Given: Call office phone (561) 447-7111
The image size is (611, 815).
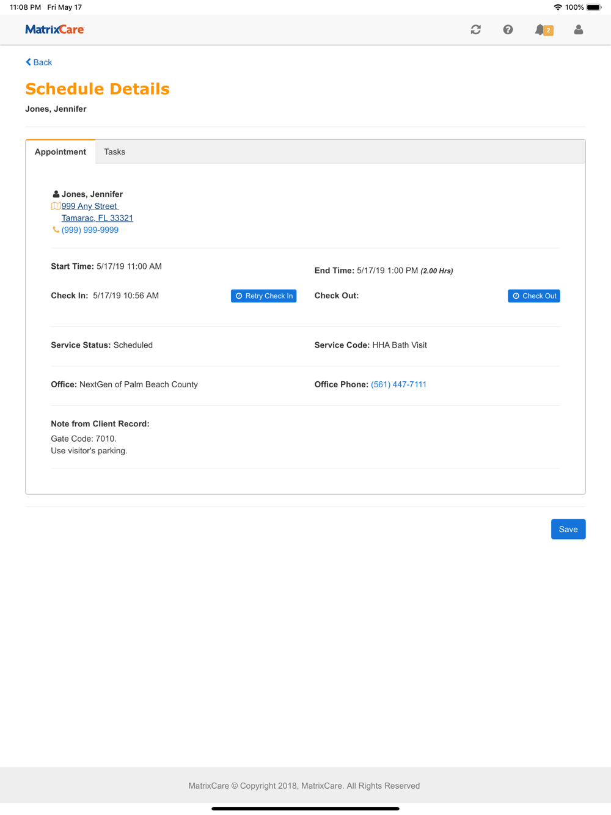Looking at the screenshot, I should [398, 384].
